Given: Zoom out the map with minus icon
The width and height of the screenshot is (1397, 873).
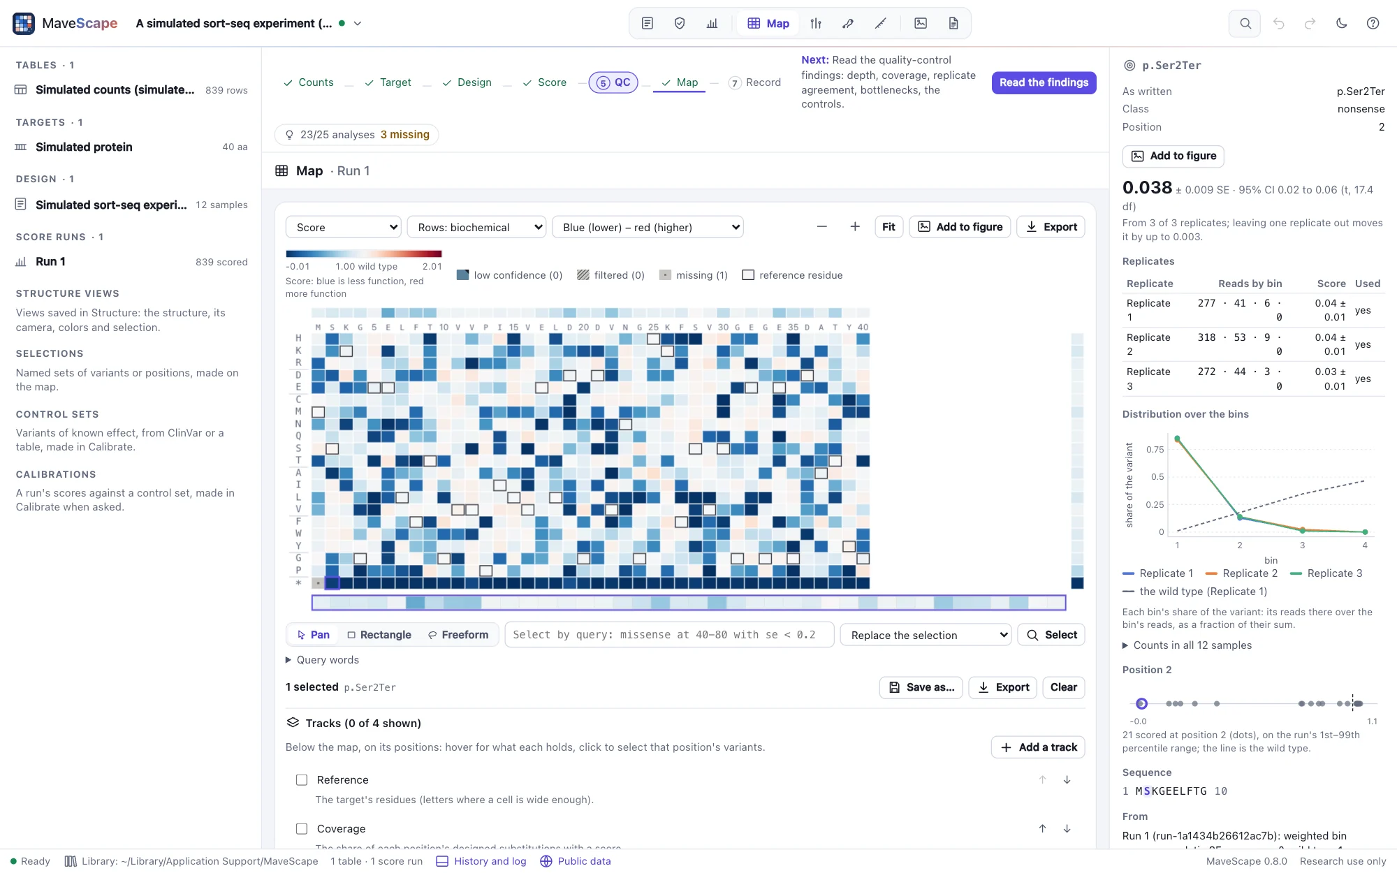Looking at the screenshot, I should pyautogui.click(x=821, y=226).
